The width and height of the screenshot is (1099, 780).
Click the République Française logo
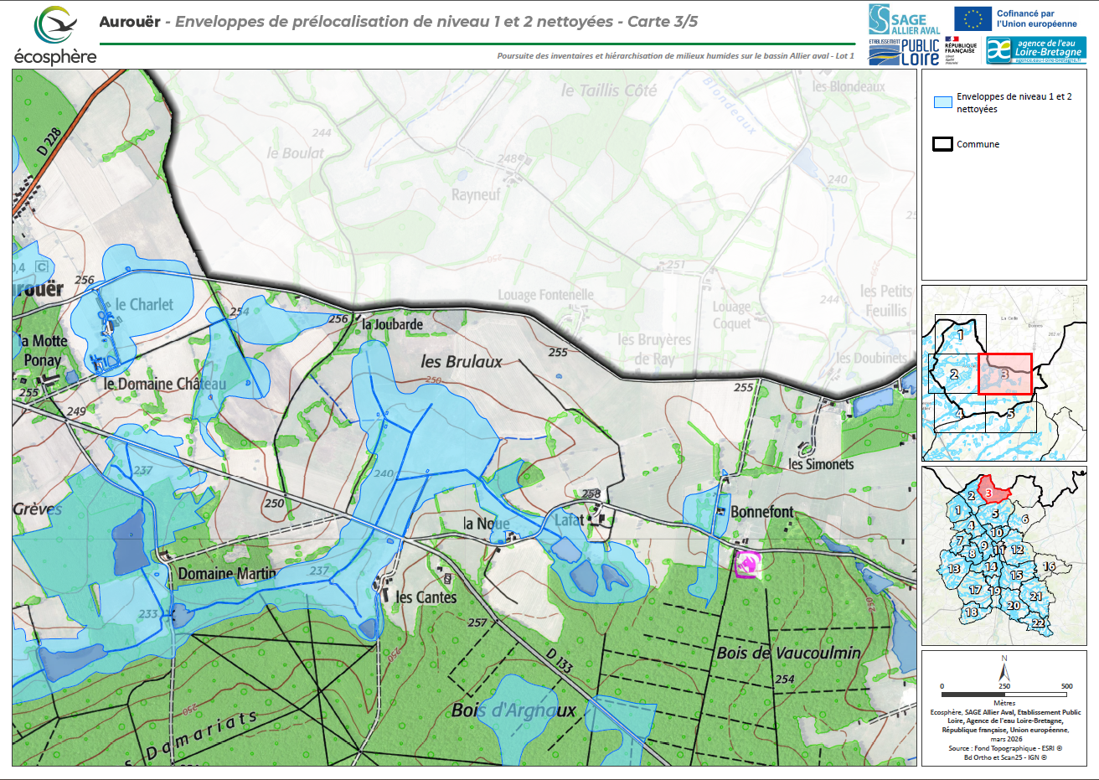960,49
